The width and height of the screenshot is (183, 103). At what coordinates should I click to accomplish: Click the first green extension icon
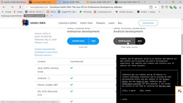point(171,7)
